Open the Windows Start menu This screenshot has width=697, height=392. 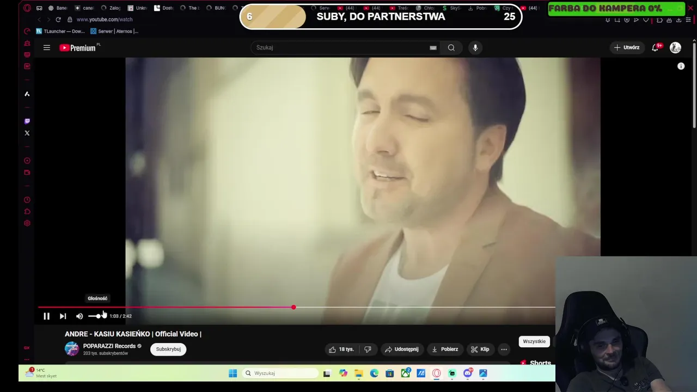(x=233, y=373)
